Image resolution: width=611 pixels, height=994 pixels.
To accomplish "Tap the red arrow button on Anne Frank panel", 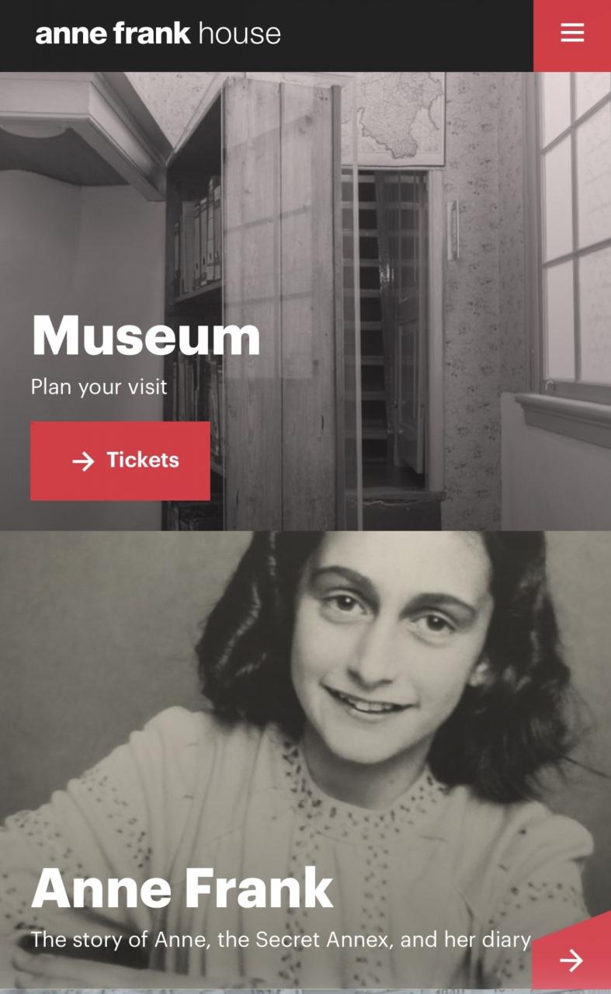I will tap(572, 954).
